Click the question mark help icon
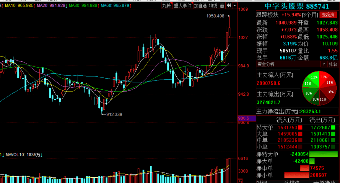340x183 pixels. (324, 64)
